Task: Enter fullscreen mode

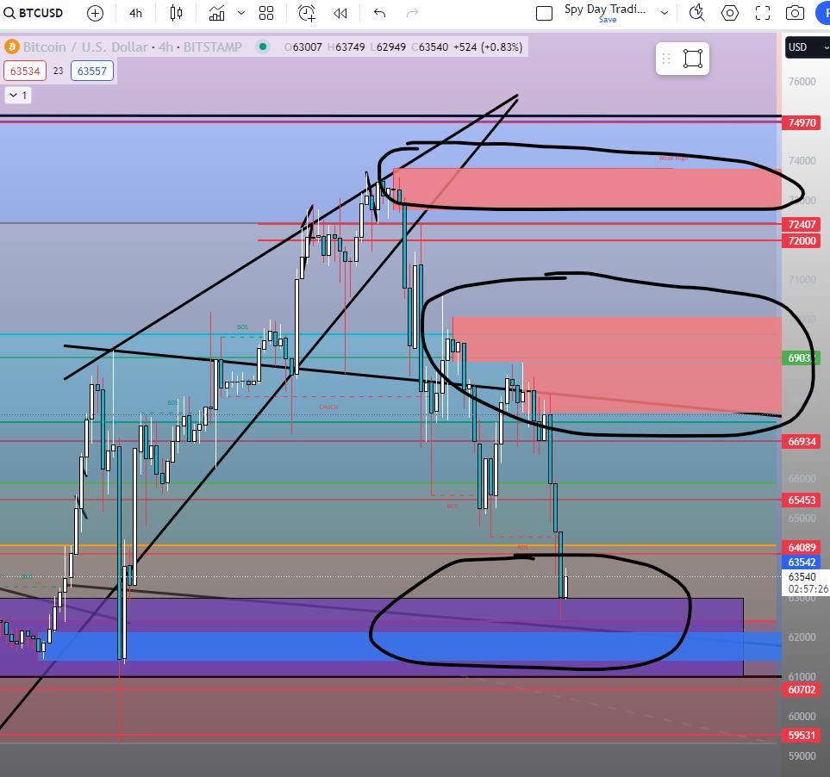Action: coord(763,13)
